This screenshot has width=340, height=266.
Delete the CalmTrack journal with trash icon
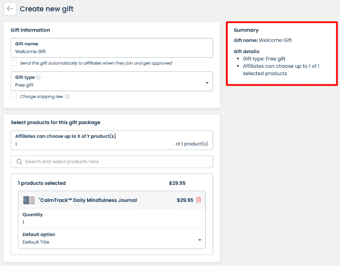click(198, 200)
